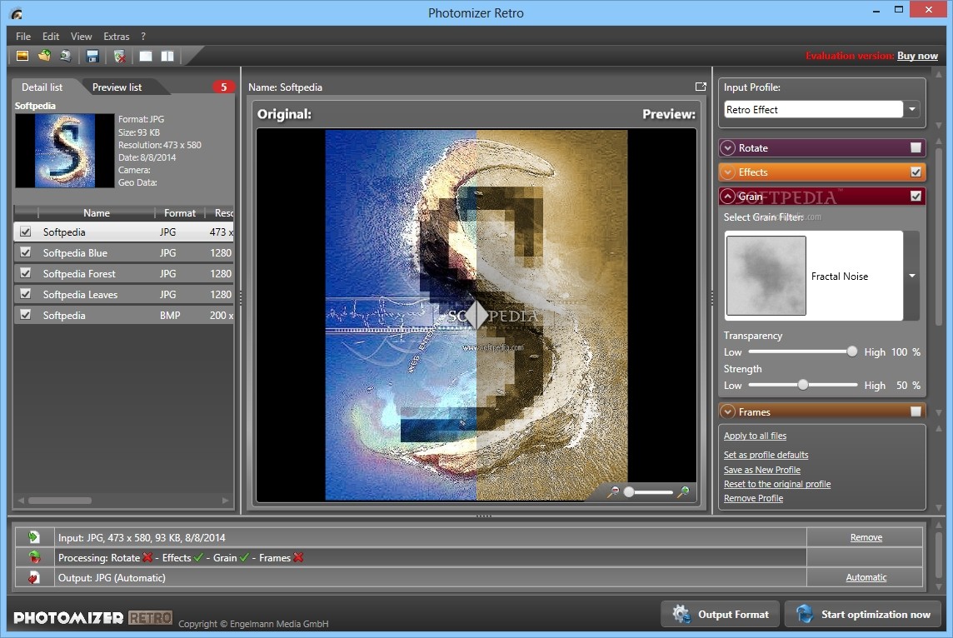Image resolution: width=953 pixels, height=638 pixels.
Task: Click the open folder toolbar icon
Action: (x=44, y=56)
